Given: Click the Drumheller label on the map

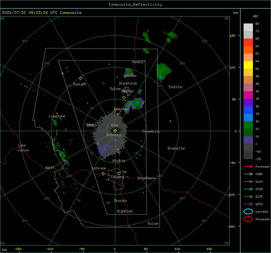Looking at the screenshot, I should point(176,148).
